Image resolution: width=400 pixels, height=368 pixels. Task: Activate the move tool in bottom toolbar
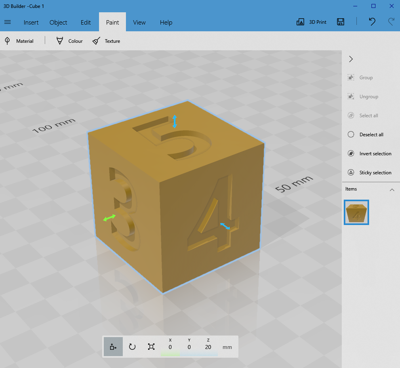[x=113, y=346]
